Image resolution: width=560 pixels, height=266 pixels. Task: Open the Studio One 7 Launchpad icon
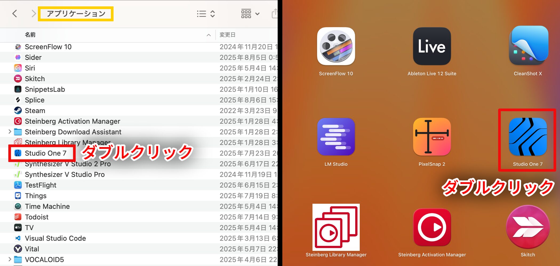pyautogui.click(x=527, y=137)
